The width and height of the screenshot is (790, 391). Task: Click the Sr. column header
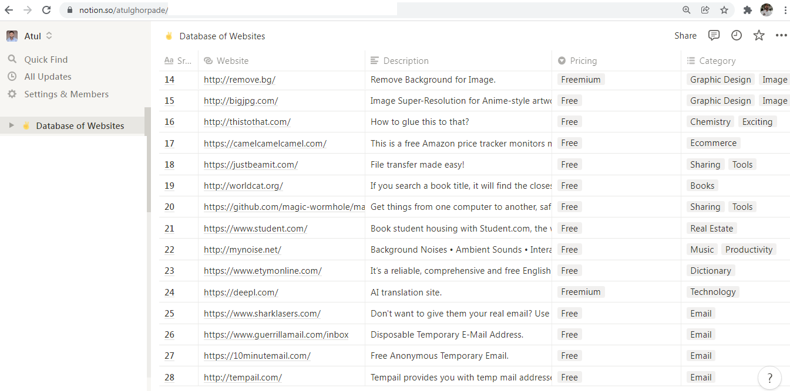click(179, 60)
